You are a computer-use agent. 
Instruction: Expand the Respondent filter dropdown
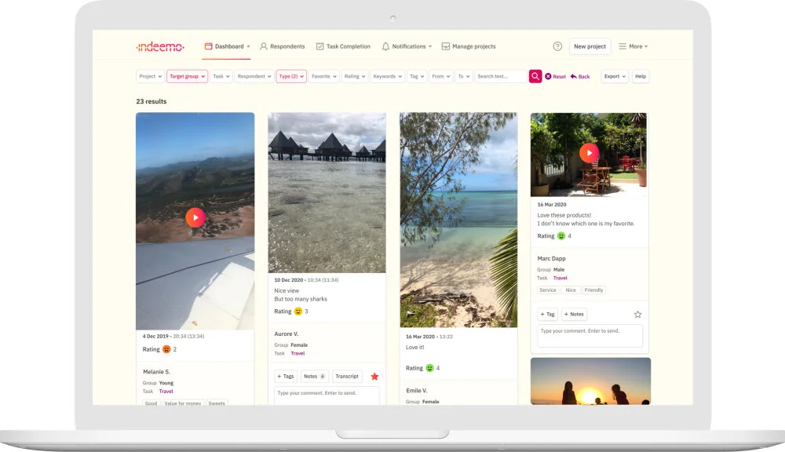pos(254,76)
